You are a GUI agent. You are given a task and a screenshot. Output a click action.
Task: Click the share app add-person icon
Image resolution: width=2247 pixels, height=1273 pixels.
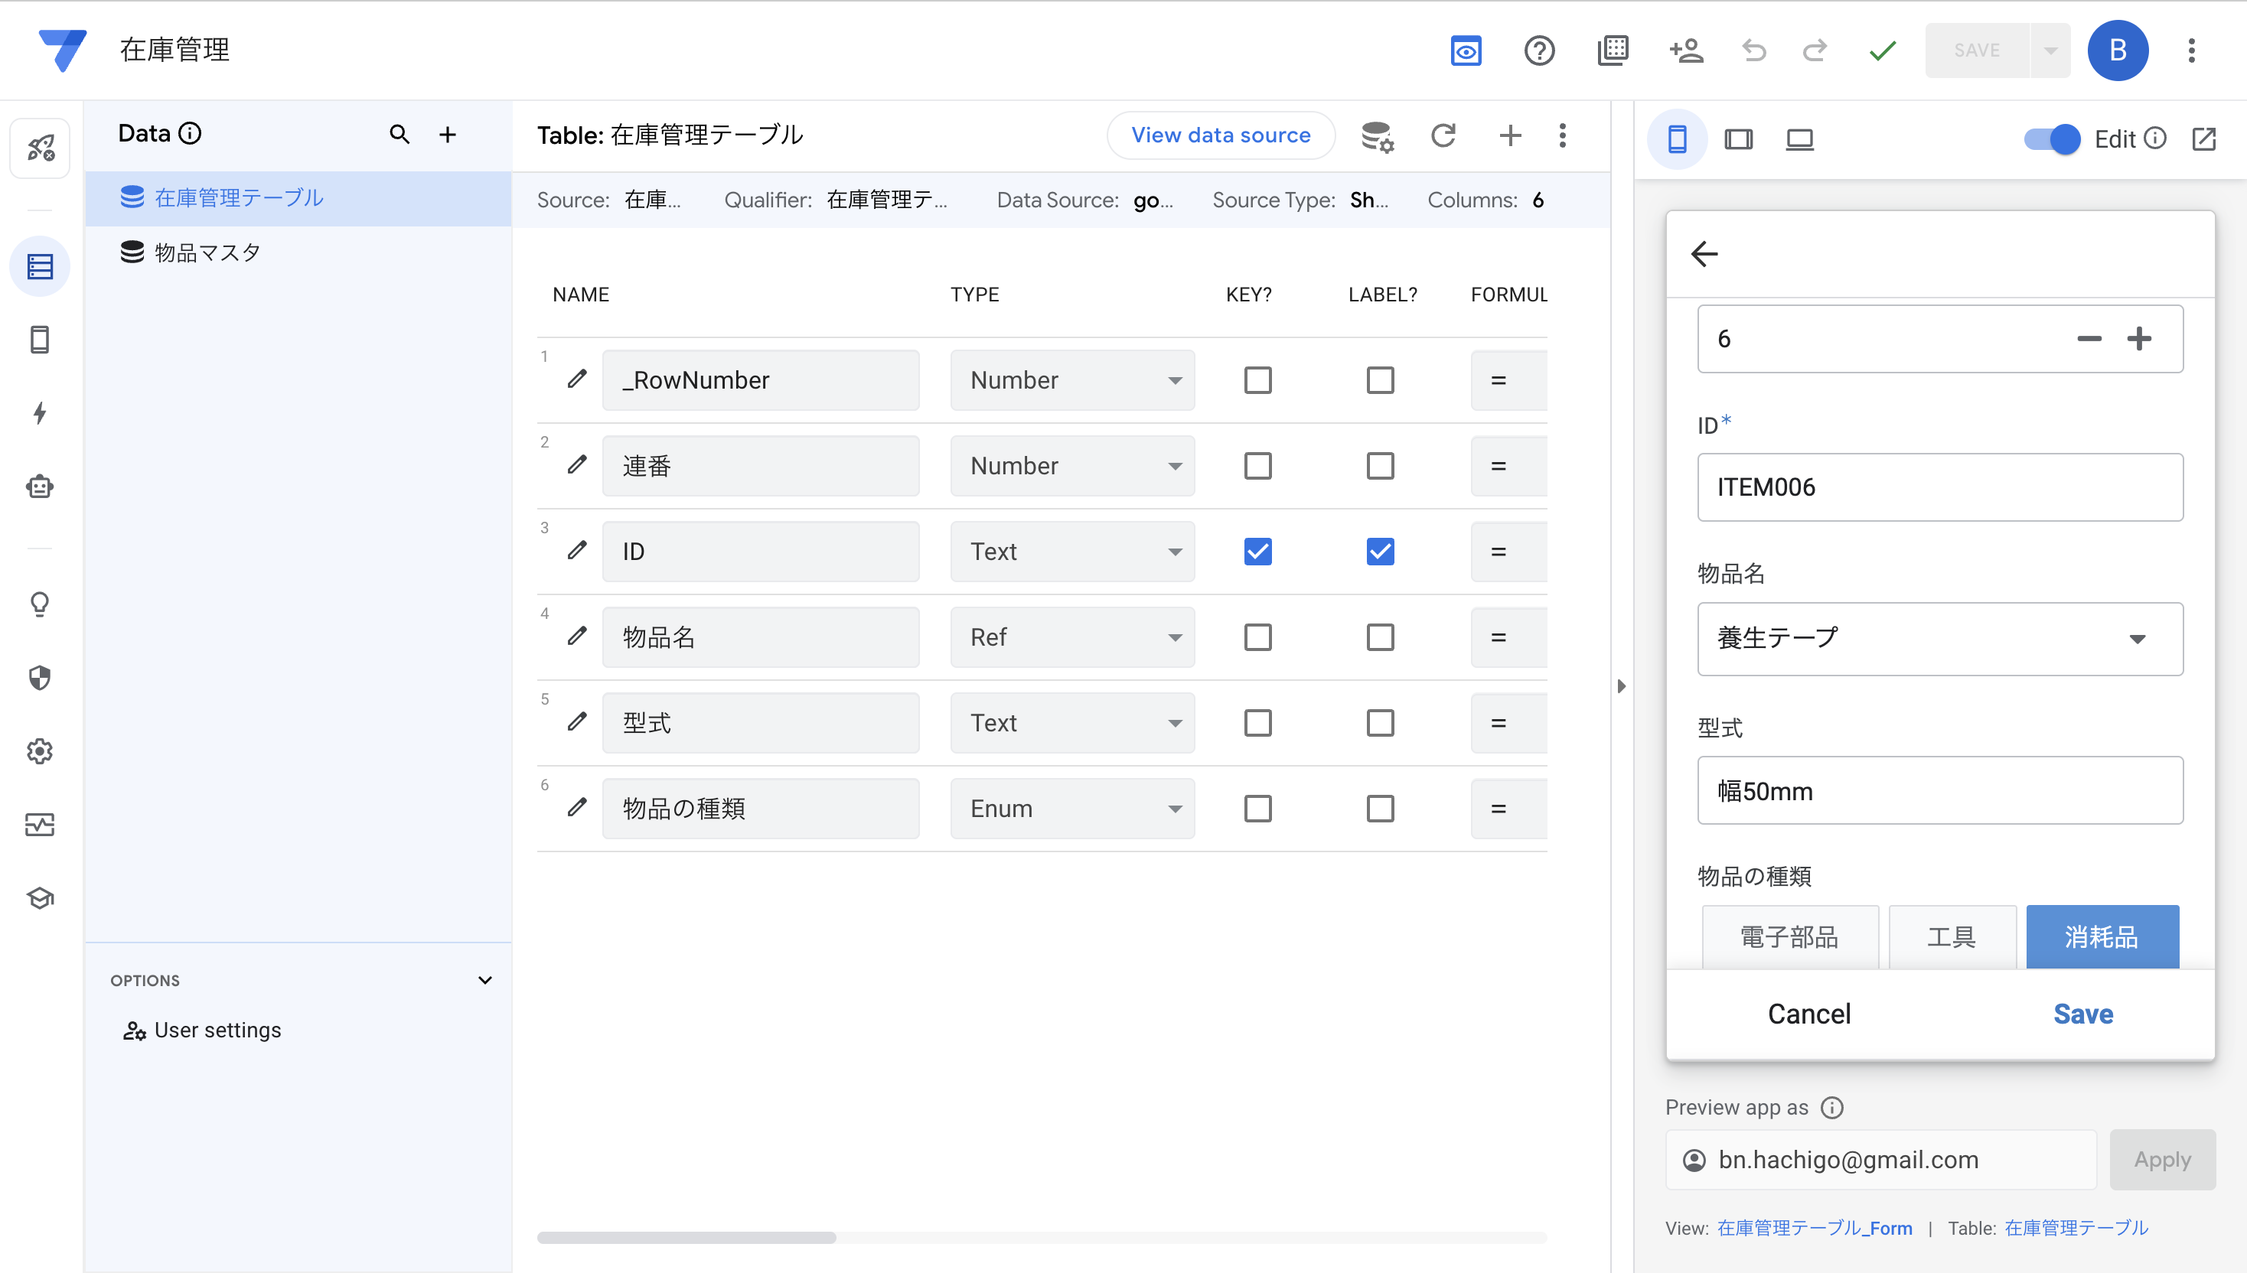[x=1685, y=50]
